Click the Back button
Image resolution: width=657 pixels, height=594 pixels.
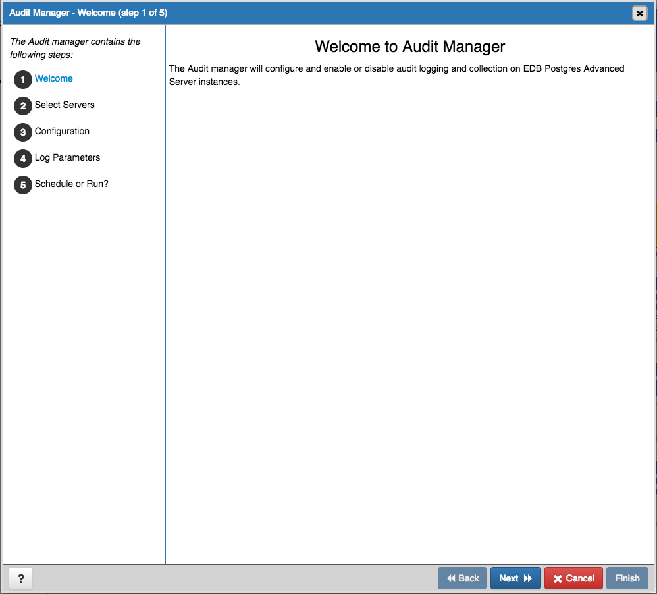pyautogui.click(x=462, y=578)
